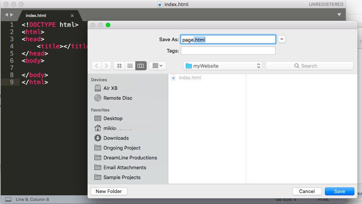Click the Tags input field
362x204 pixels.
pyautogui.click(x=228, y=51)
